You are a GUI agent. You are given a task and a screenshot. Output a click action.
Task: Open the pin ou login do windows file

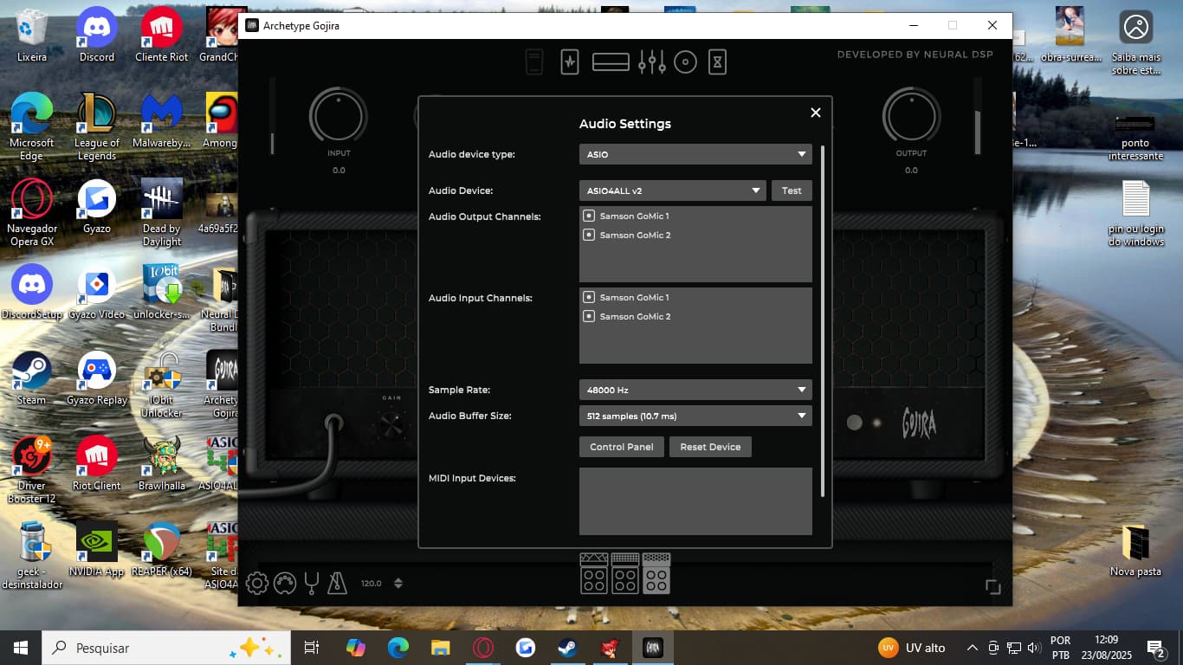coord(1135,213)
